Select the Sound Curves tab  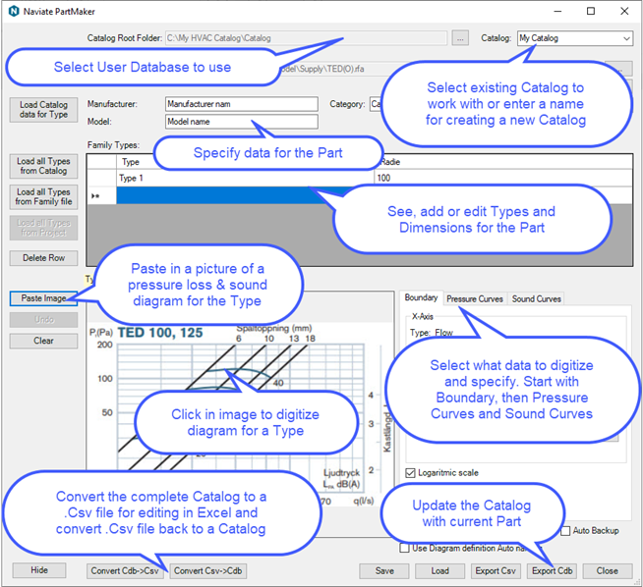click(x=536, y=298)
